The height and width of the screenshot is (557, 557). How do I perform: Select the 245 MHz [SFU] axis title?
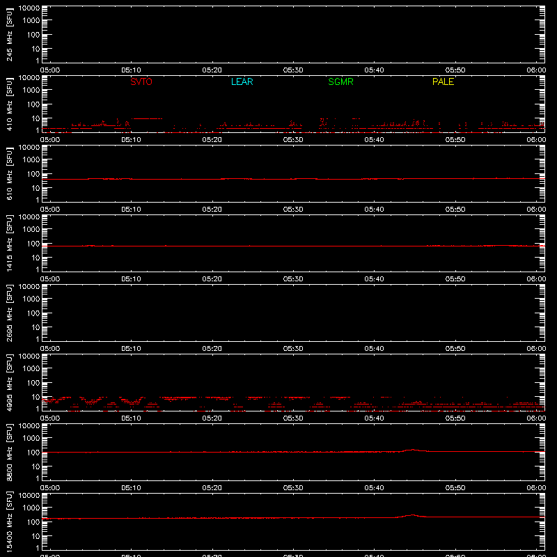pyautogui.click(x=9, y=34)
